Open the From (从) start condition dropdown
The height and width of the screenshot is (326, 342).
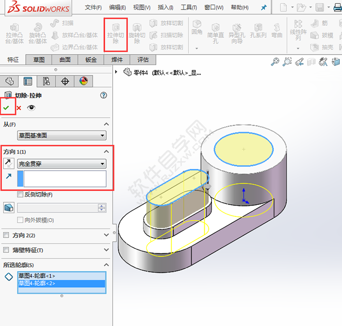[62, 135]
